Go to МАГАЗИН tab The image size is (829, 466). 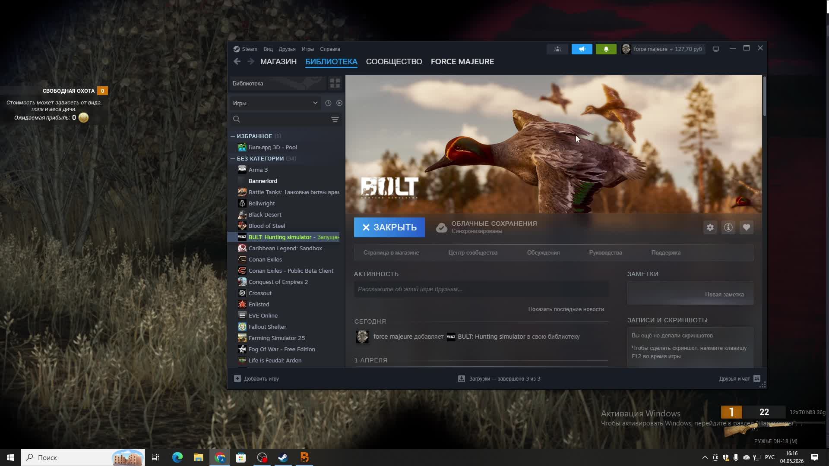point(278,62)
